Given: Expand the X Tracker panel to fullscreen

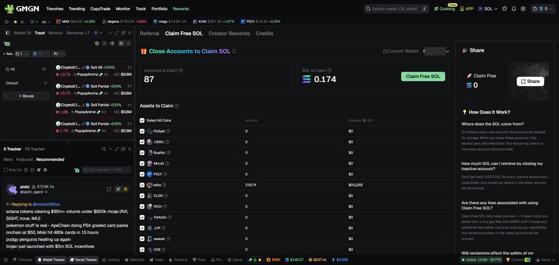Looking at the screenshot, I should coord(116,149).
